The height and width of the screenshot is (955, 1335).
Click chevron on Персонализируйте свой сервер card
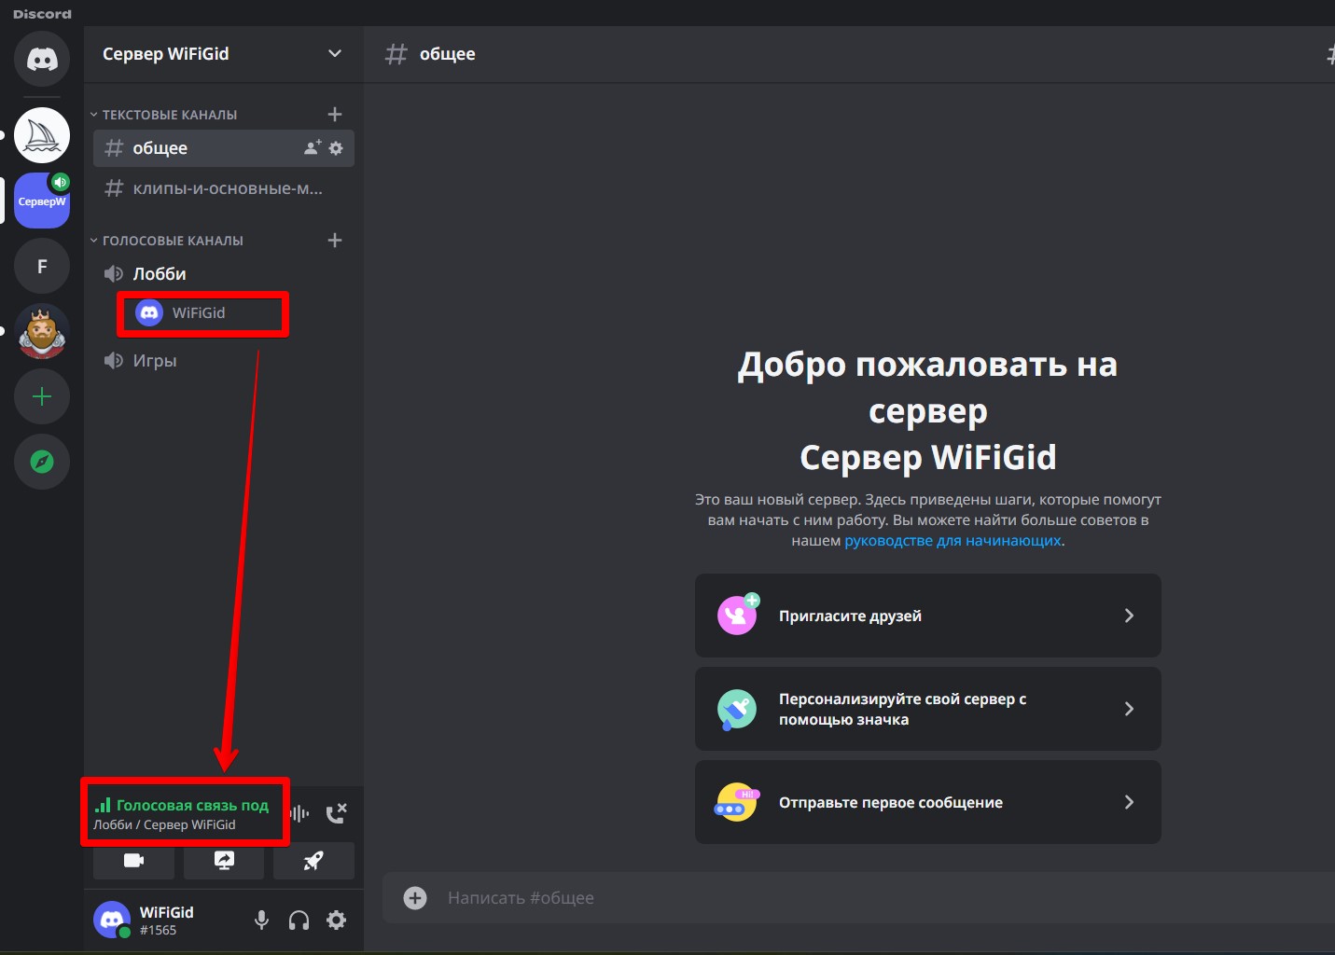tap(1129, 709)
